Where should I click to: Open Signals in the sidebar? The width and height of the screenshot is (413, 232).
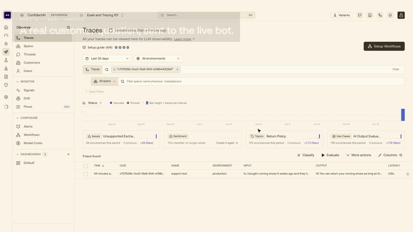[x=43, y=90]
